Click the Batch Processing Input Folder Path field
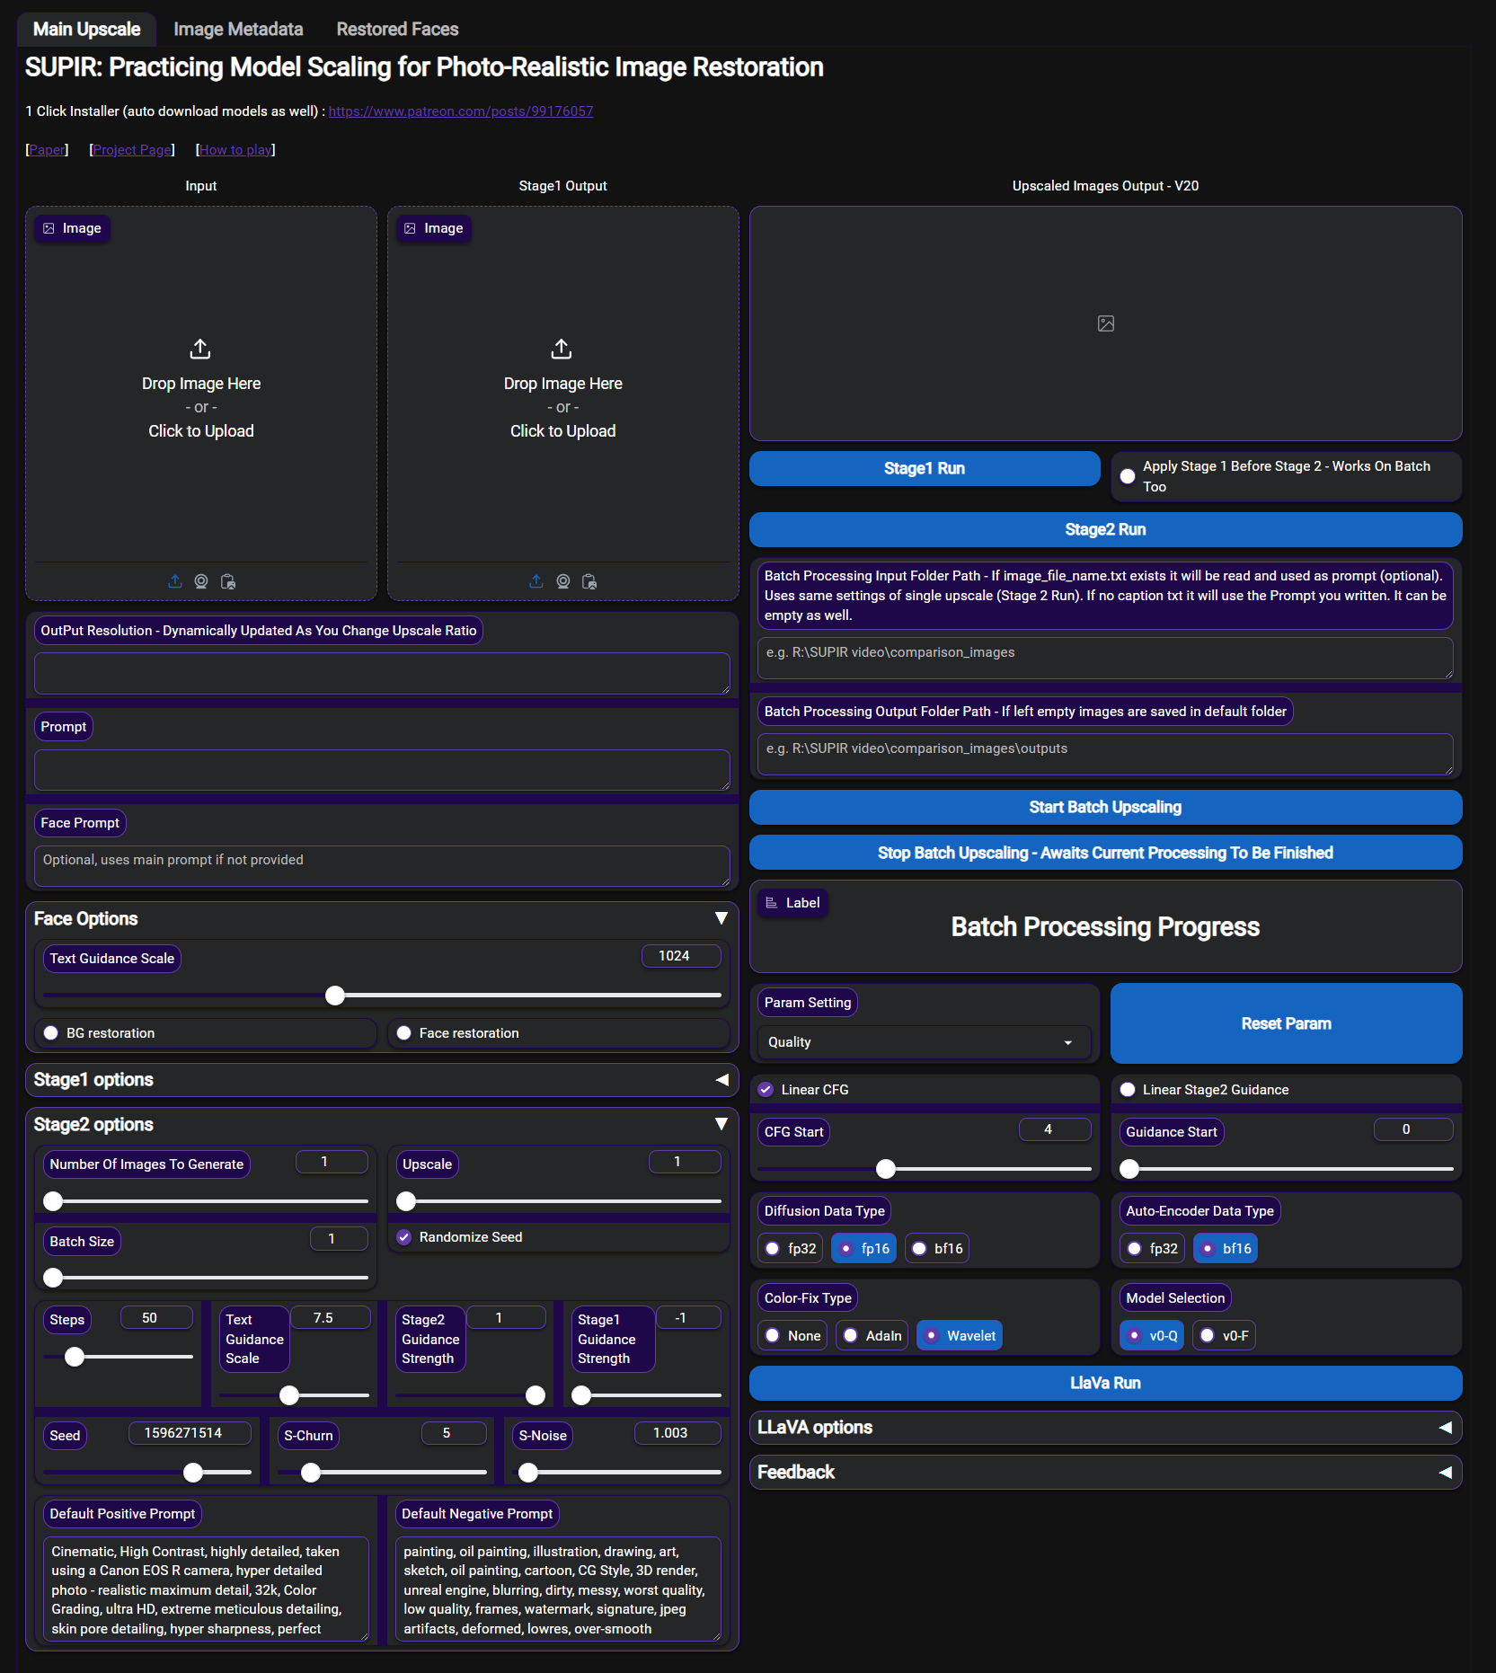 1105,659
